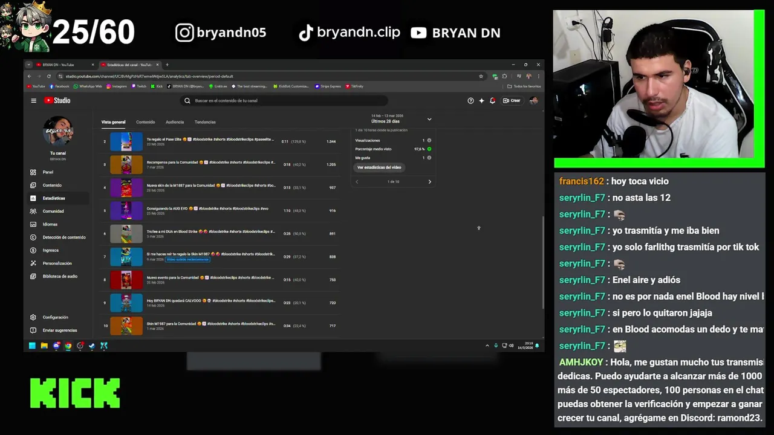This screenshot has height=435, width=774.
Task: Click Chrome icon in the taskbar
Action: 68,346
